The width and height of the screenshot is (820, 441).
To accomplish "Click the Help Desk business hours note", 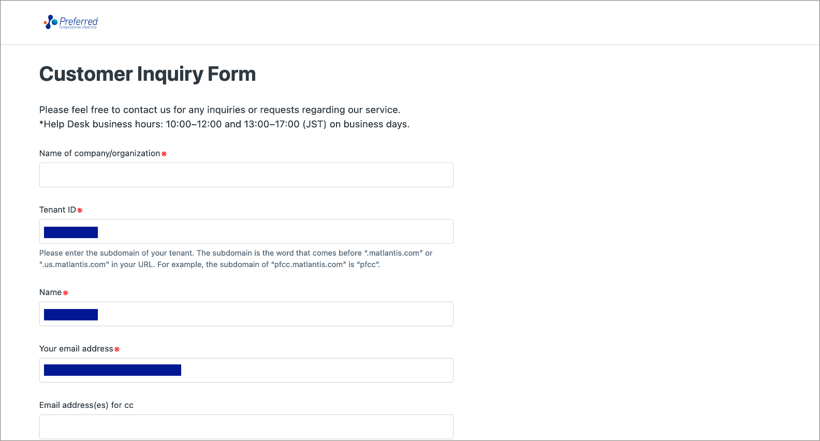I will [224, 124].
